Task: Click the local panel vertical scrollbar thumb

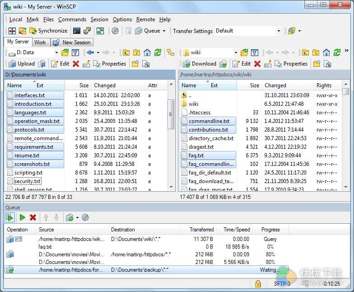Action: (x=171, y=114)
